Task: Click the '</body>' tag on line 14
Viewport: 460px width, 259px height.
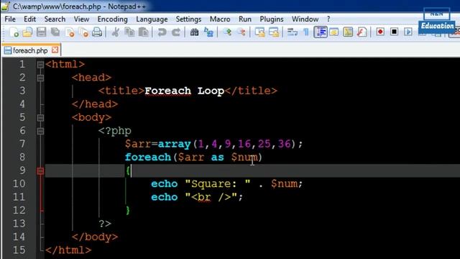Action: (95, 237)
